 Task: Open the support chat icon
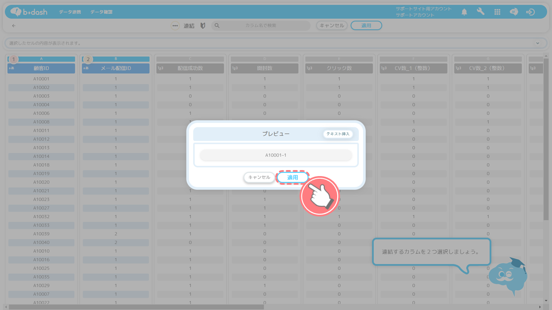[514, 12]
